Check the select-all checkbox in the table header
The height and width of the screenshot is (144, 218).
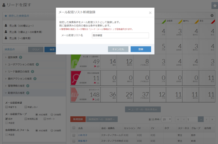coord(74,128)
